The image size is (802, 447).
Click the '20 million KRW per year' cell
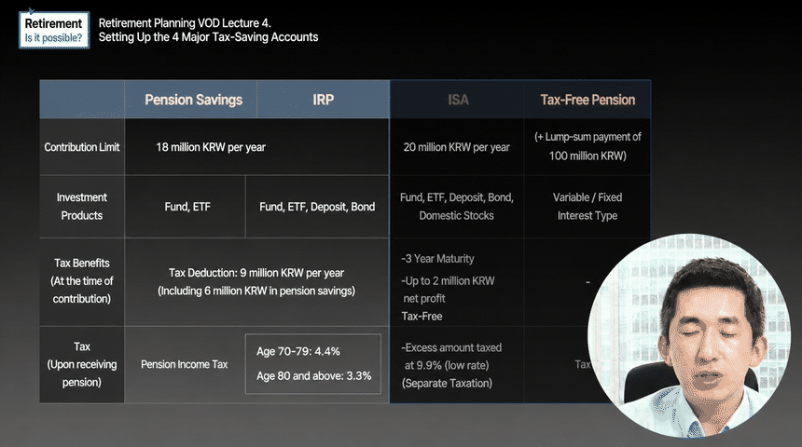457,147
